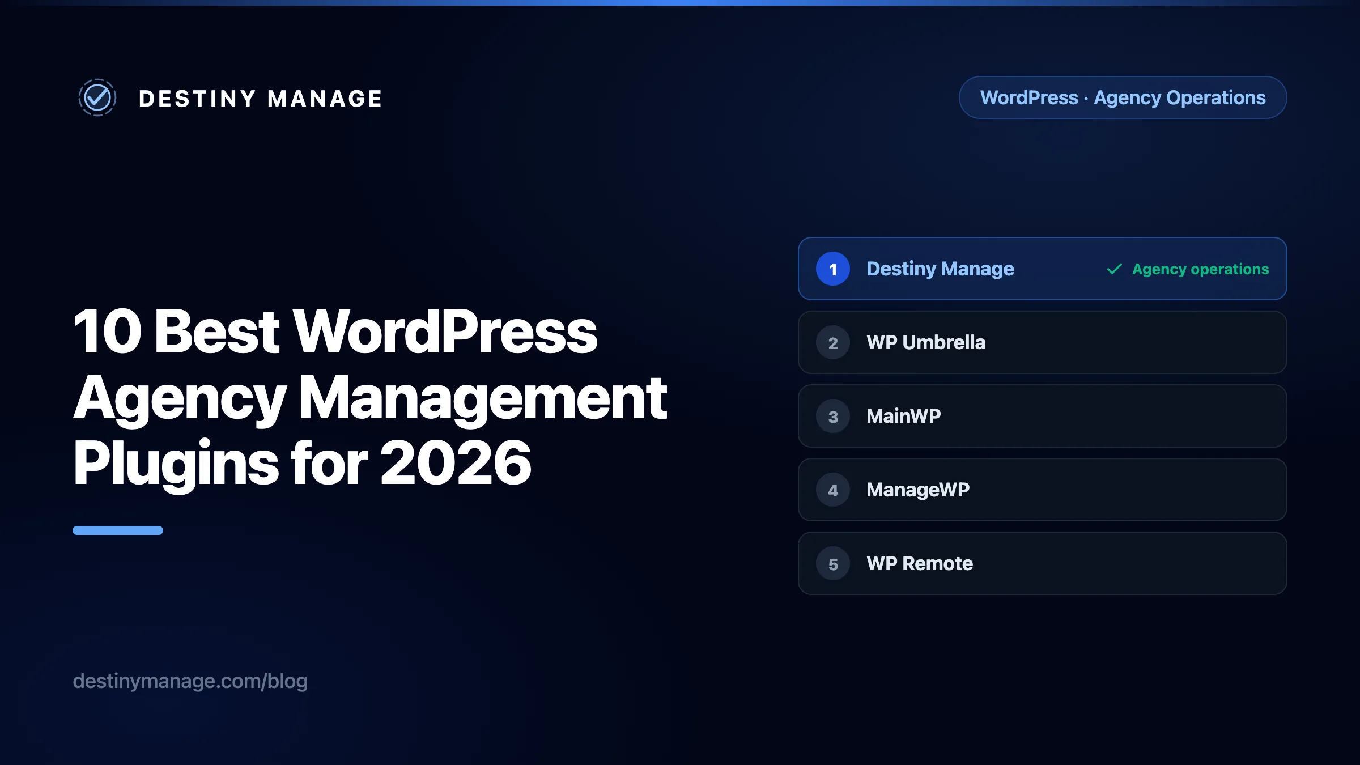
Task: Select the WP Remote entry
Action: 1042,563
